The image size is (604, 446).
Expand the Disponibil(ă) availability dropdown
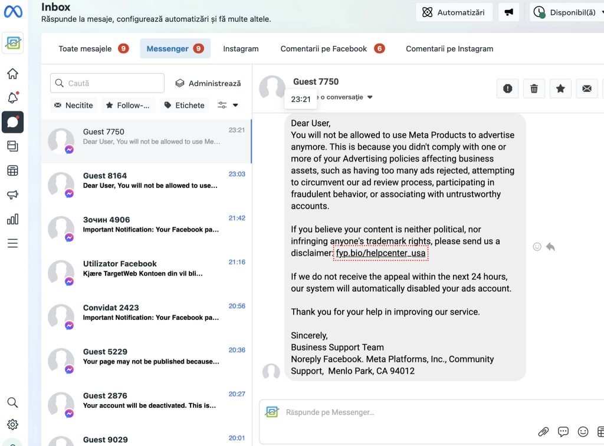pos(567,12)
